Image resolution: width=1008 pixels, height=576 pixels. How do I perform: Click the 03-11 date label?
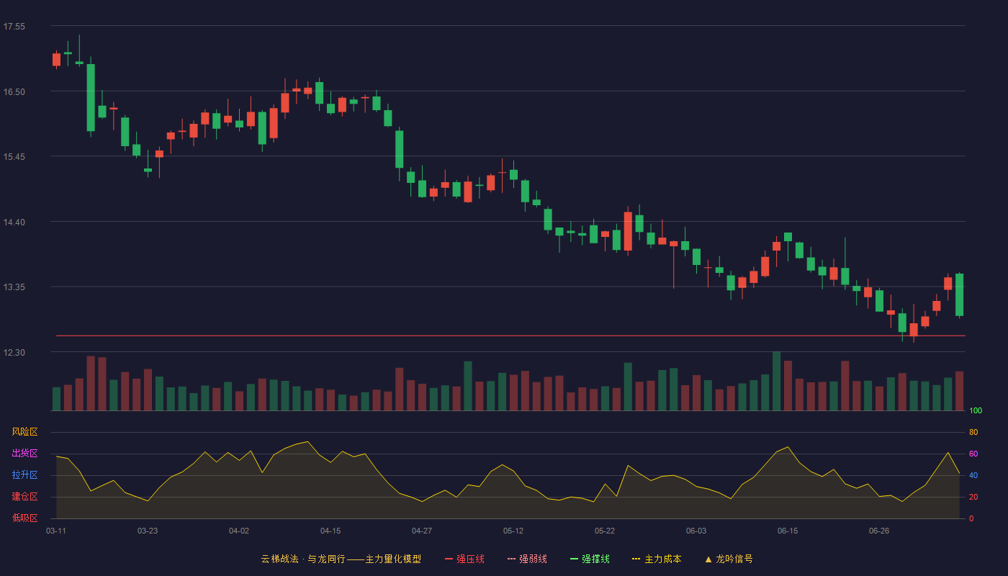[56, 531]
